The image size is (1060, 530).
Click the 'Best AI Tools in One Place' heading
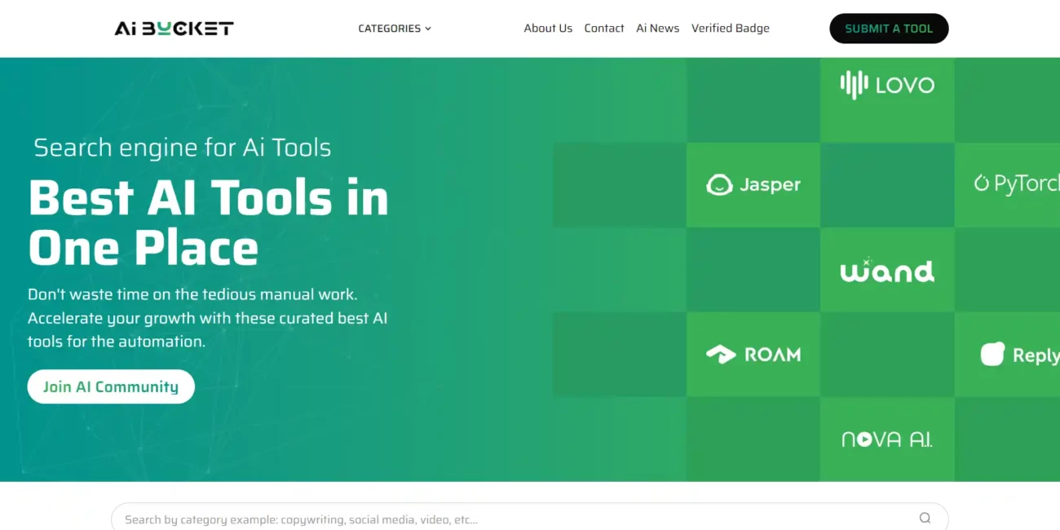pos(209,222)
